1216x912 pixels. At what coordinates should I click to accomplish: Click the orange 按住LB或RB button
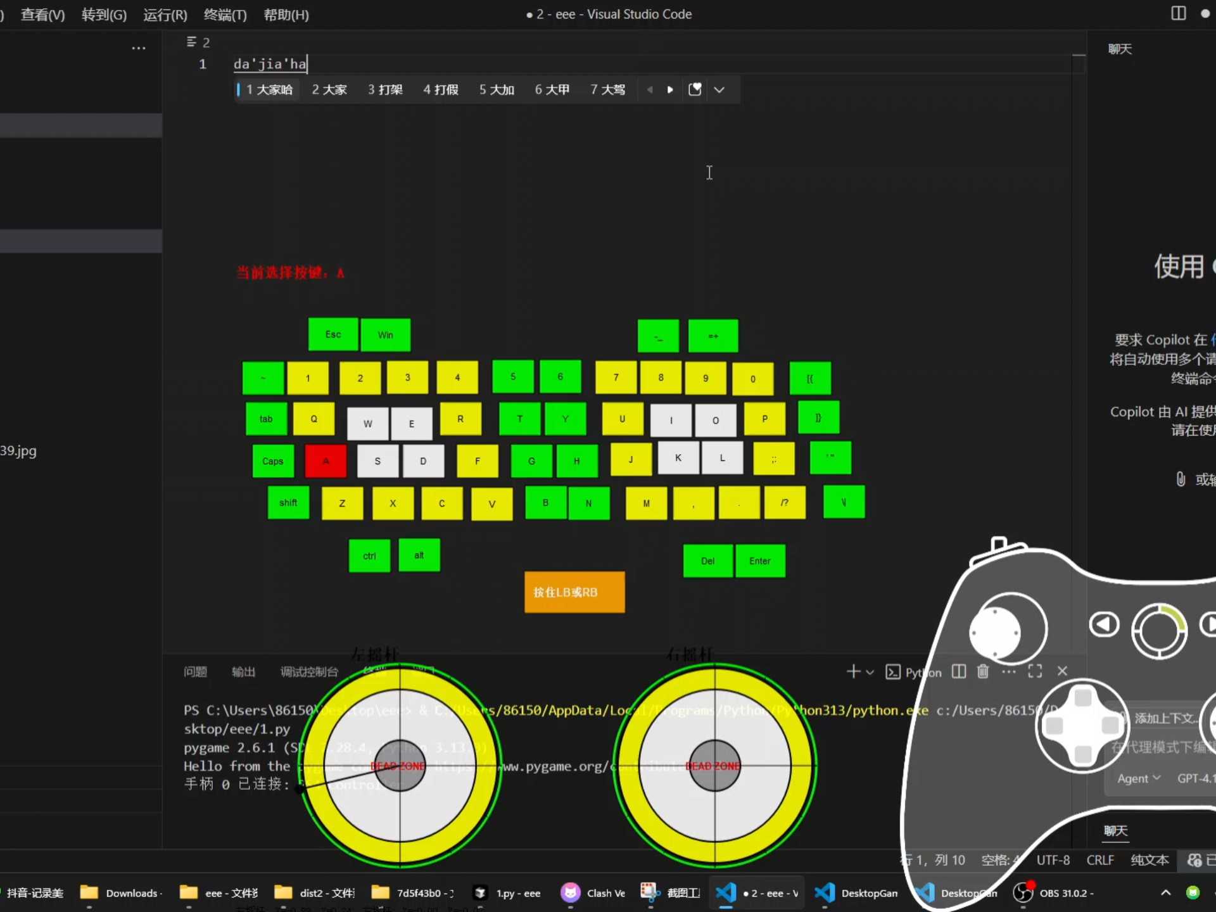click(574, 592)
